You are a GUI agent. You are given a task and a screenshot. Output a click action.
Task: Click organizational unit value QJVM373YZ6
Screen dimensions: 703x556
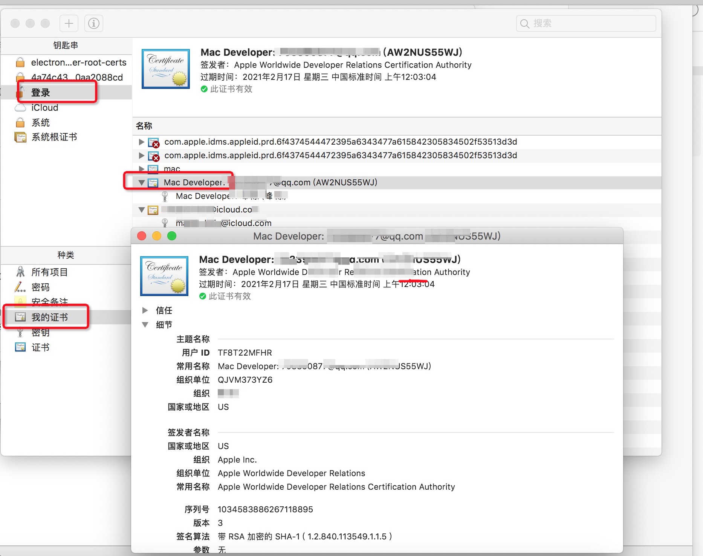[245, 380]
